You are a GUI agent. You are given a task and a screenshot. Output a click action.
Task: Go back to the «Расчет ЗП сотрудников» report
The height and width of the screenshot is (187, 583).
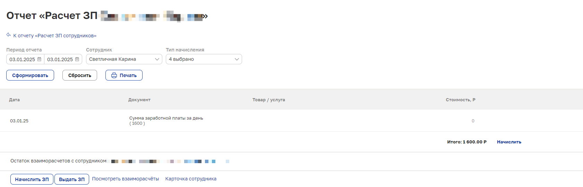pyautogui.click(x=55, y=36)
